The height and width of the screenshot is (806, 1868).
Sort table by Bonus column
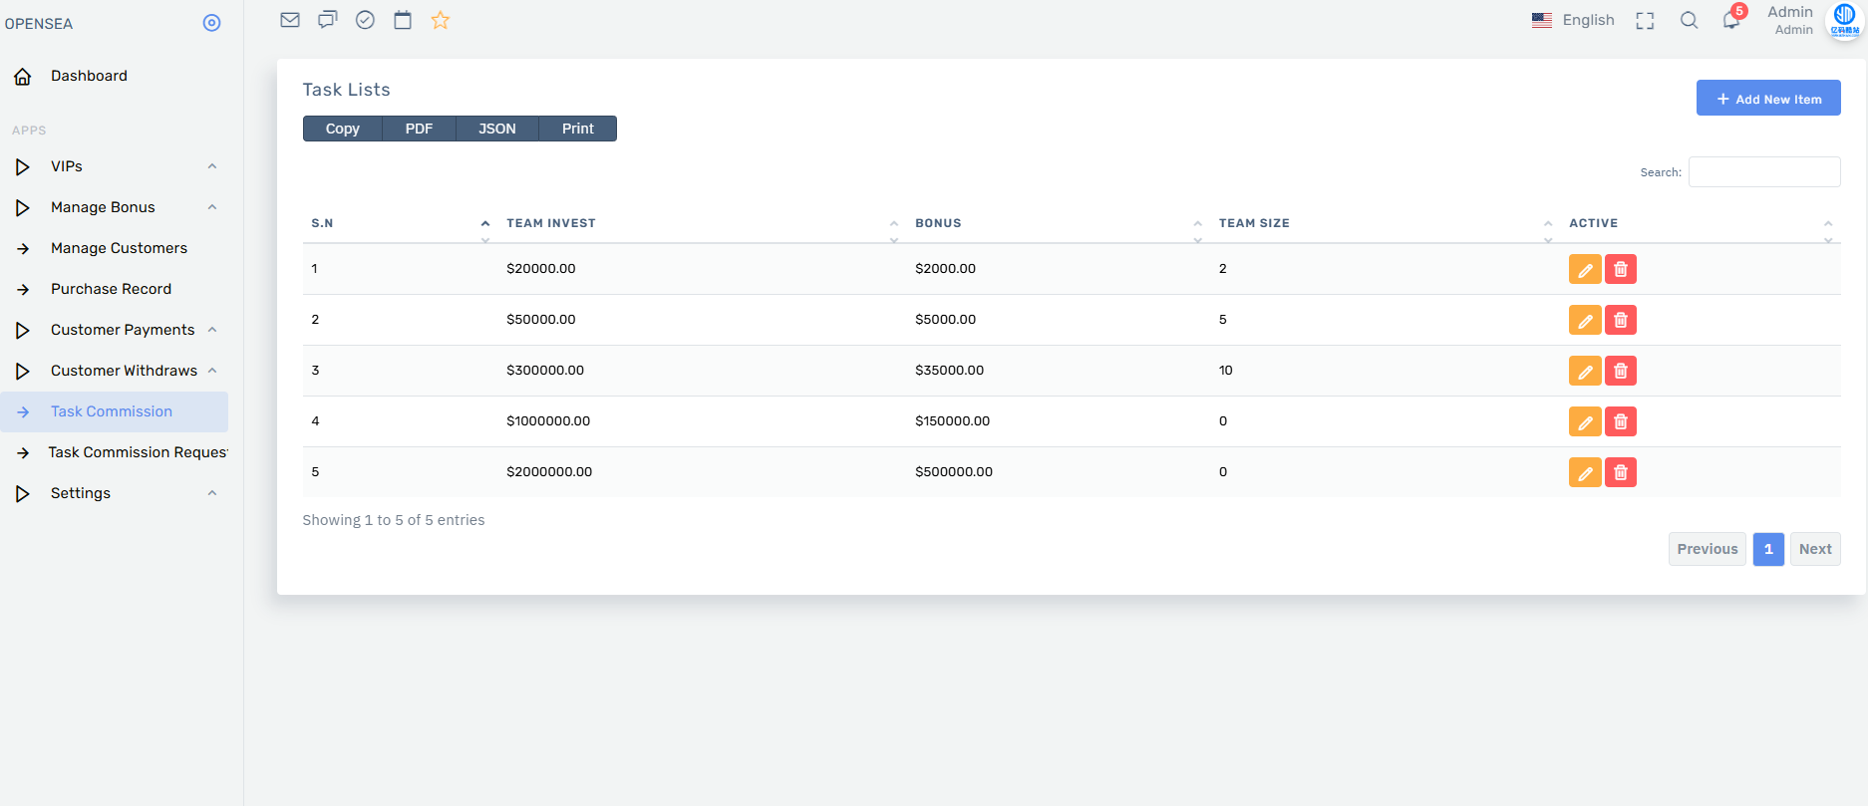[x=938, y=223]
